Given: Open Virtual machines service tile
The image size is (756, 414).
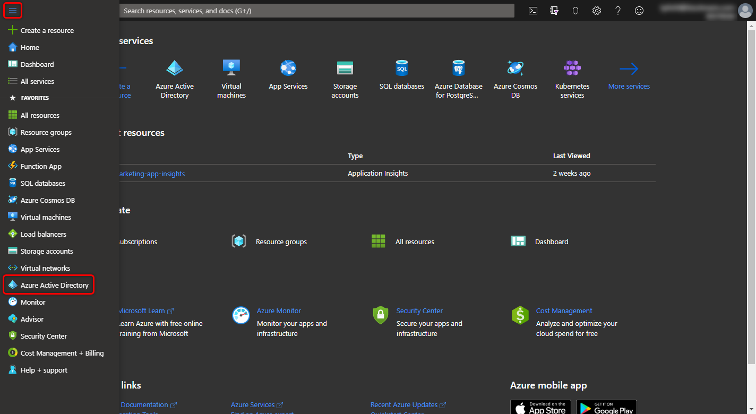Looking at the screenshot, I should 231,79.
